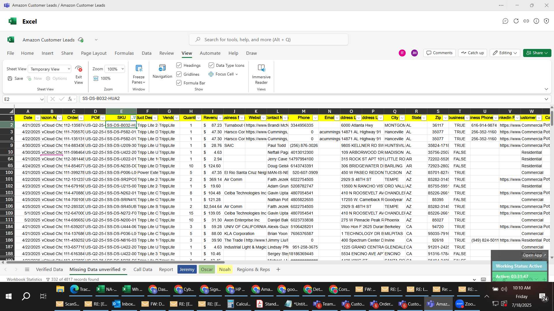Open the Home ribbon tab
The width and height of the screenshot is (554, 311).
[x=27, y=53]
